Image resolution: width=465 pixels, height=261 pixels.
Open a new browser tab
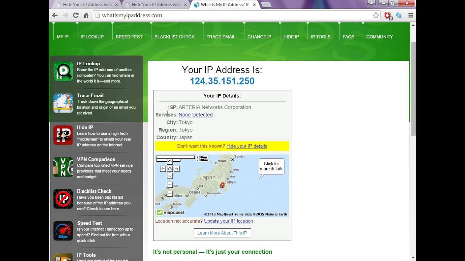click(266, 5)
